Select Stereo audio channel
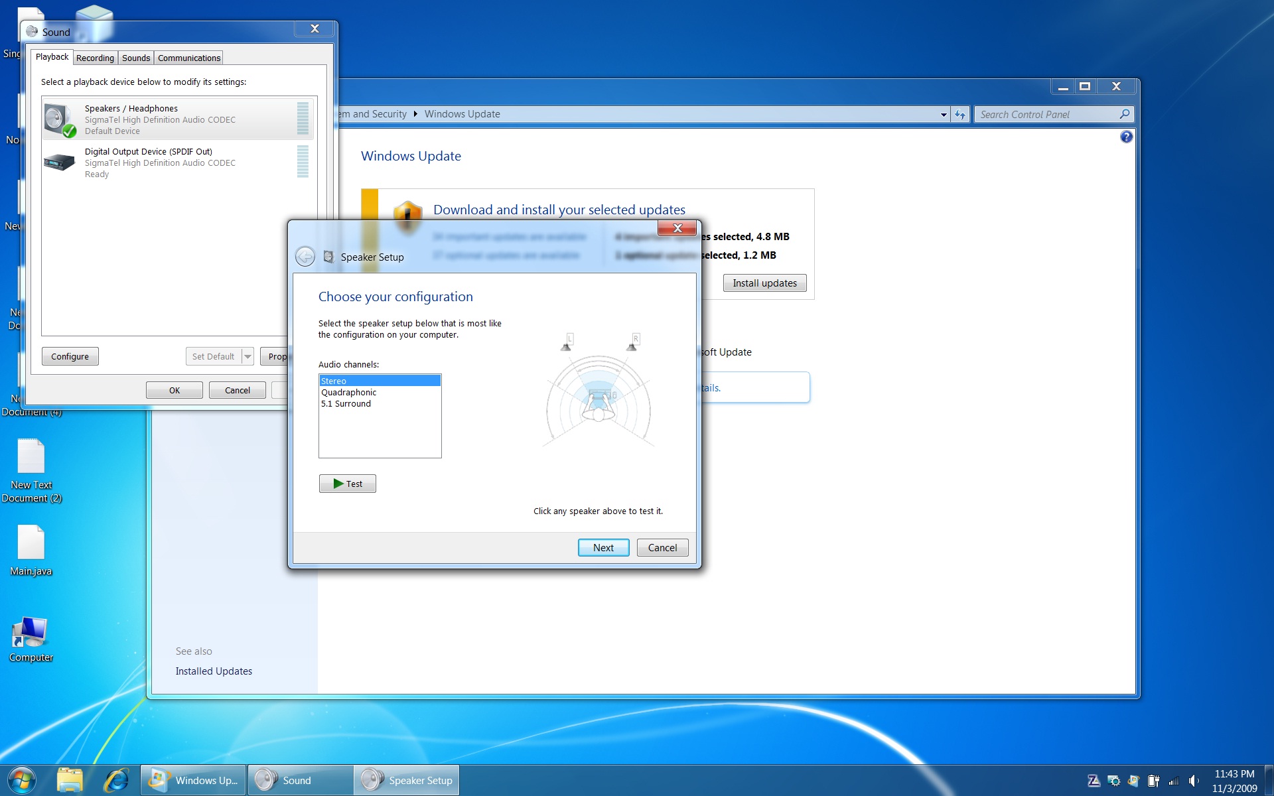Viewport: 1274px width, 796px height. (380, 381)
